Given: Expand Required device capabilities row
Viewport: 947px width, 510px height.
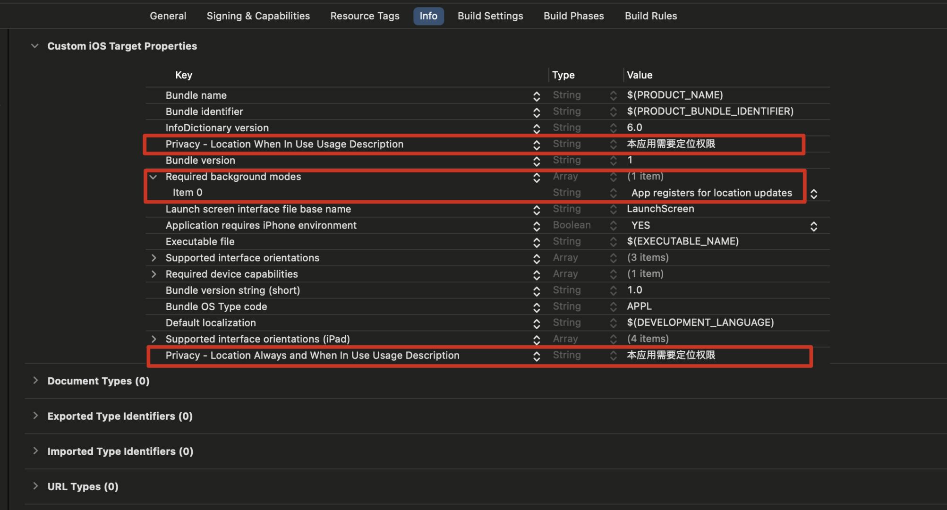Looking at the screenshot, I should 154,274.
